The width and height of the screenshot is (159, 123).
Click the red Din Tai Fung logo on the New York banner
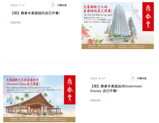coord(148,17)
